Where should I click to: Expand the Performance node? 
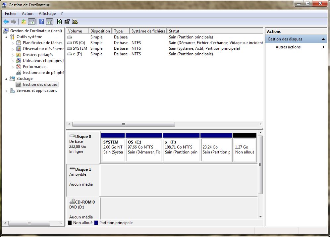click(x=13, y=67)
